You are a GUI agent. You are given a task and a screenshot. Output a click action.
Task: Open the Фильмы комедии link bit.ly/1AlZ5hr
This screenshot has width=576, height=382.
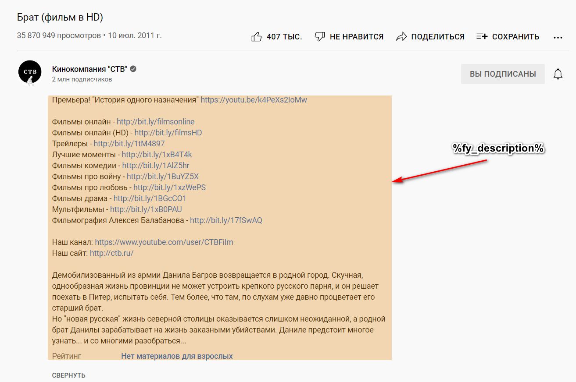tap(156, 166)
